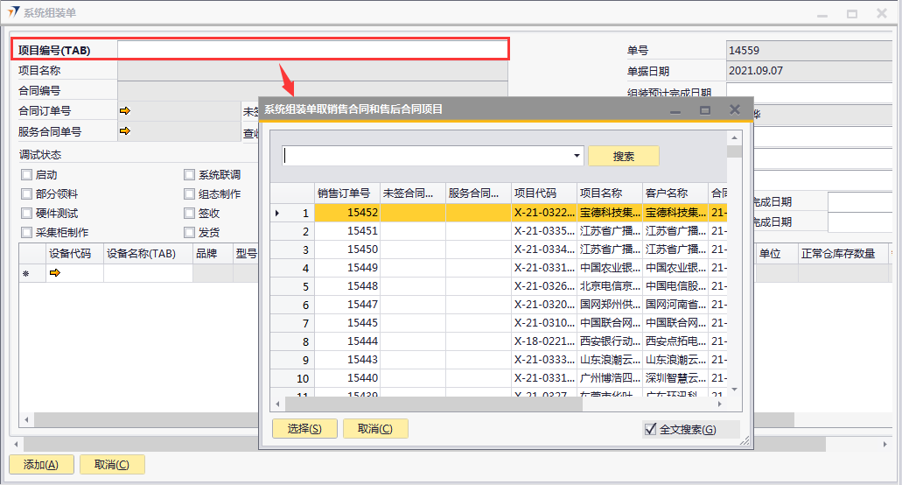
Task: Enable the 启动 checkbox
Action: point(27,175)
